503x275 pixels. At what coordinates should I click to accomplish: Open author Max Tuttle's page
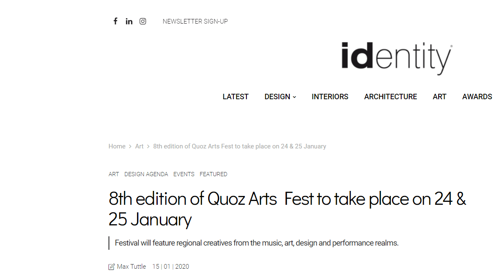point(131,267)
